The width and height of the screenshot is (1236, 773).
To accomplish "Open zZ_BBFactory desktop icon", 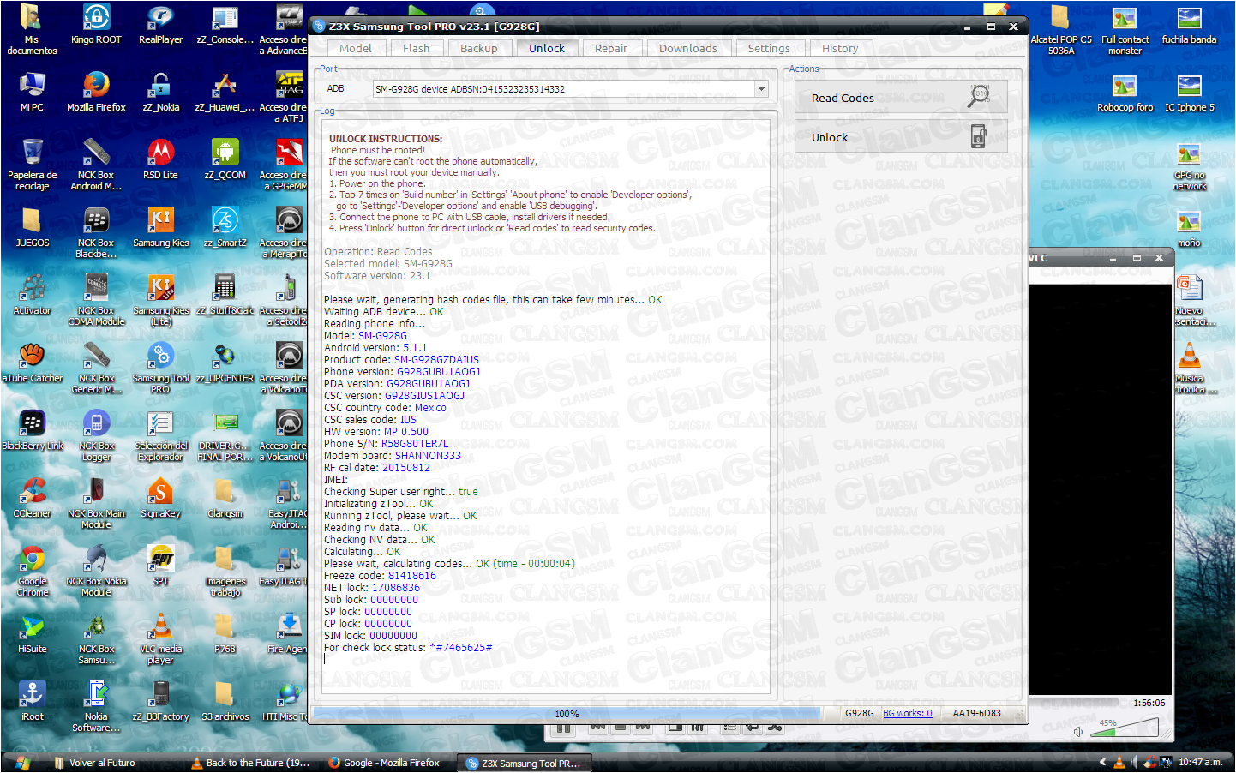I will coord(160,701).
